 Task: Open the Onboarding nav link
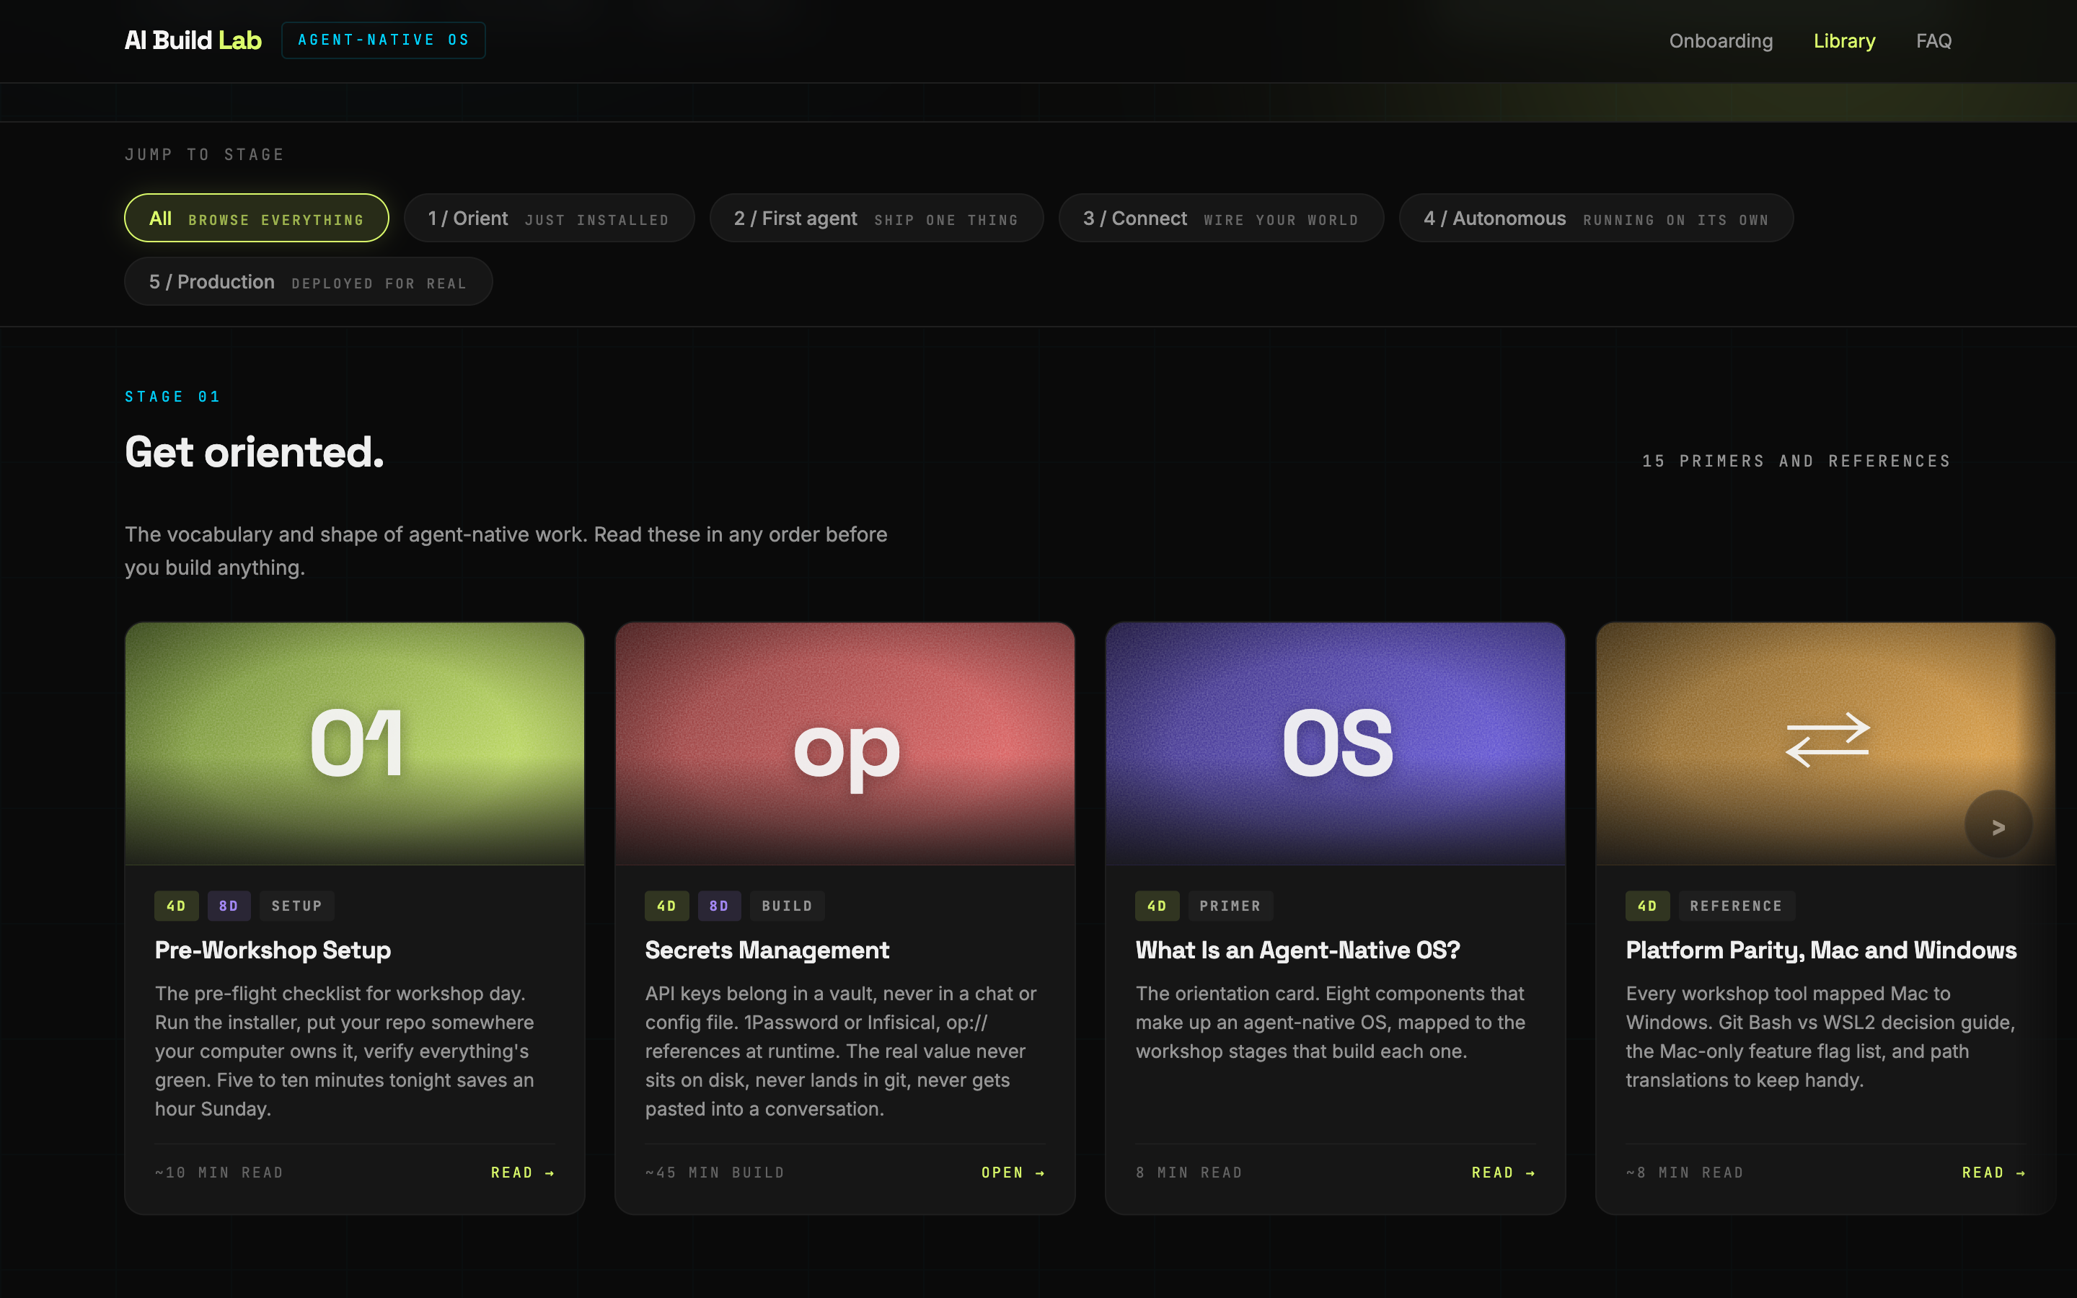pyautogui.click(x=1720, y=40)
